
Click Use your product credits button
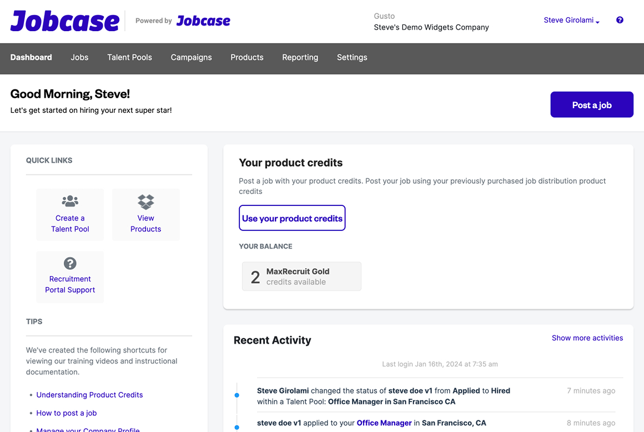[292, 218]
